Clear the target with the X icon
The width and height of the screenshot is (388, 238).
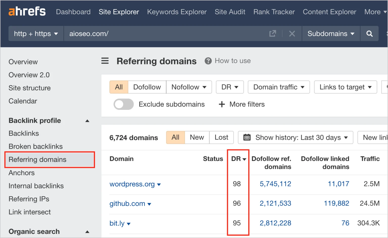[292, 33]
